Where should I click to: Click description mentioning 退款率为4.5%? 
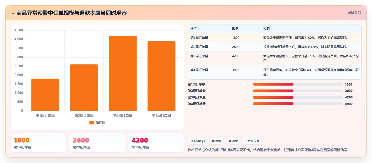tap(306, 47)
